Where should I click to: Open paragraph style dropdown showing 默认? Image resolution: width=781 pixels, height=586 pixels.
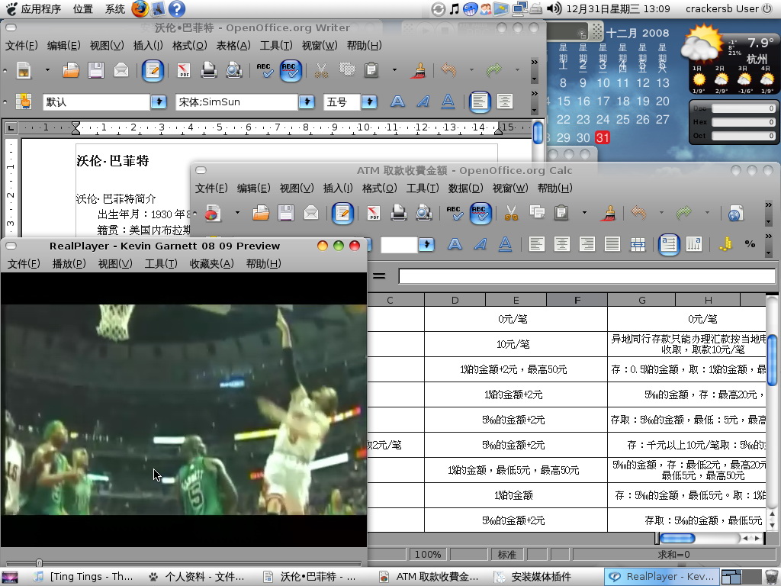159,101
